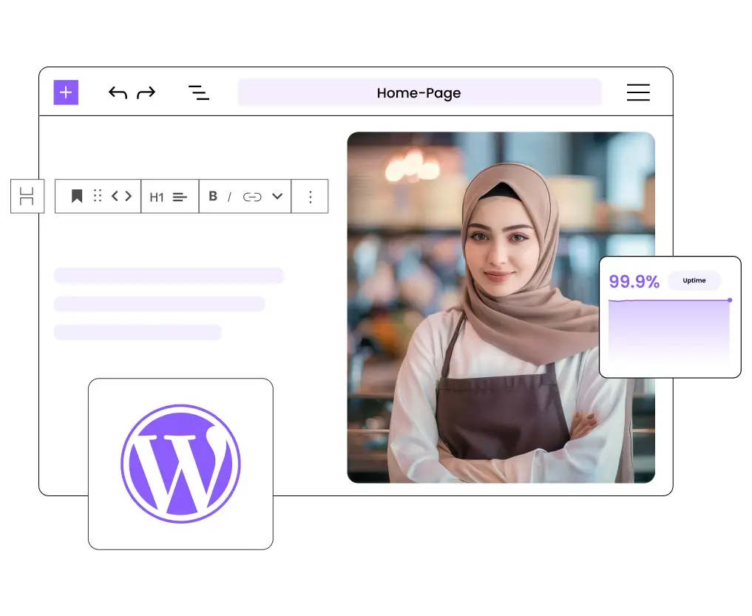
Task: Open the document list view
Action: (x=199, y=92)
